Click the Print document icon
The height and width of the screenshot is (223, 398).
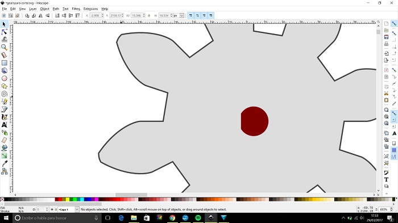coord(386,44)
